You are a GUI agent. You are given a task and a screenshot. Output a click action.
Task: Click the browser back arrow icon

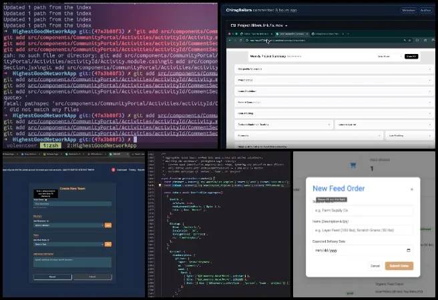pos(231,41)
